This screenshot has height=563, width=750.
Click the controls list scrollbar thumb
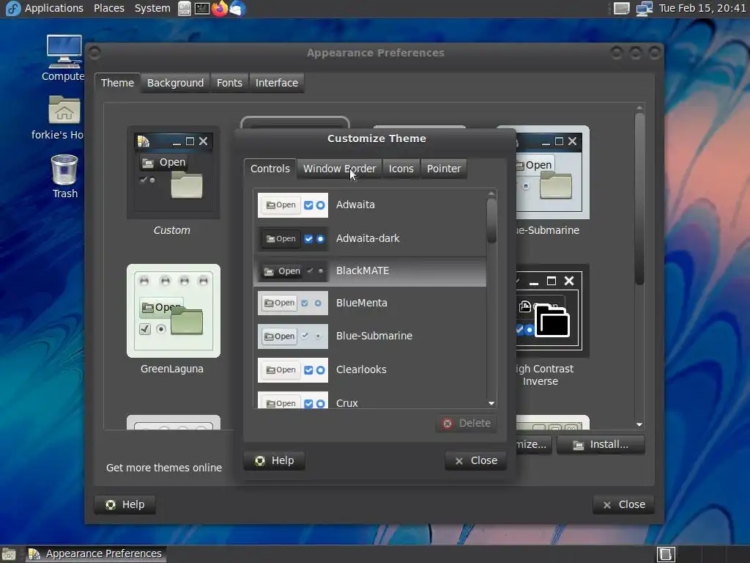[x=491, y=221]
